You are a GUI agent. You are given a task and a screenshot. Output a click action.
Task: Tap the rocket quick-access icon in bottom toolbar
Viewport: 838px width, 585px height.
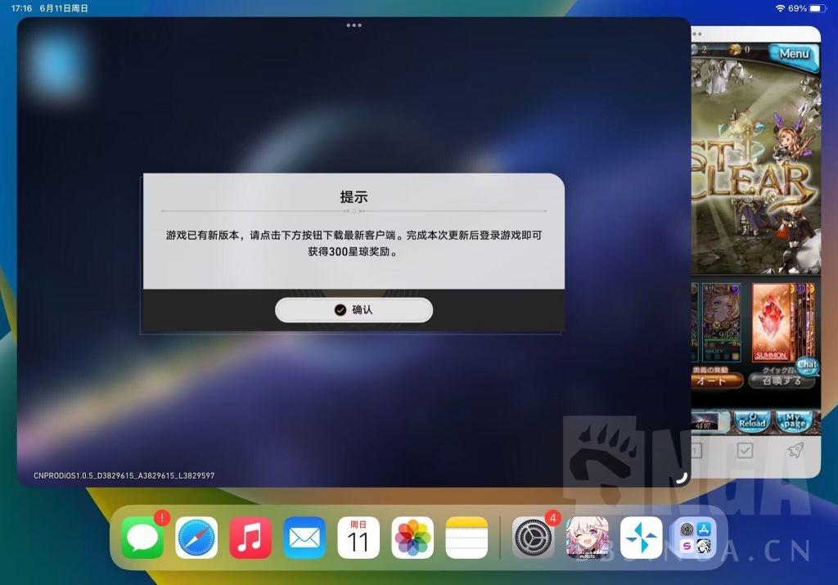click(795, 450)
